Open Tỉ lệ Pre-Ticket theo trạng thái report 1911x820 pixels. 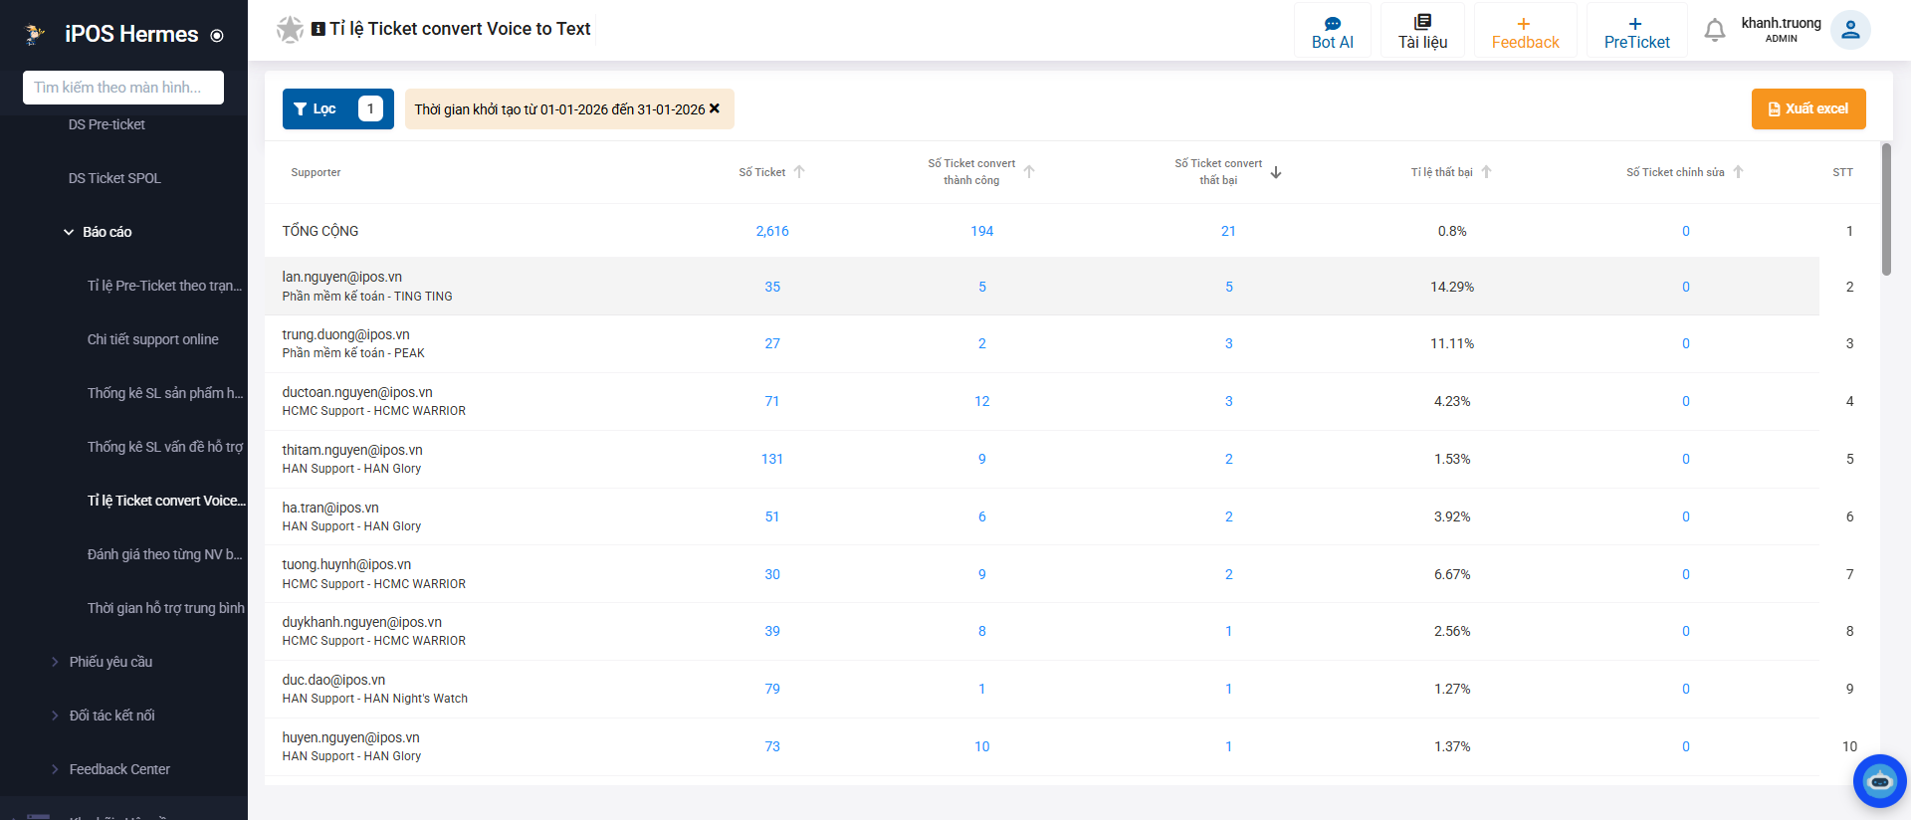pyautogui.click(x=164, y=286)
